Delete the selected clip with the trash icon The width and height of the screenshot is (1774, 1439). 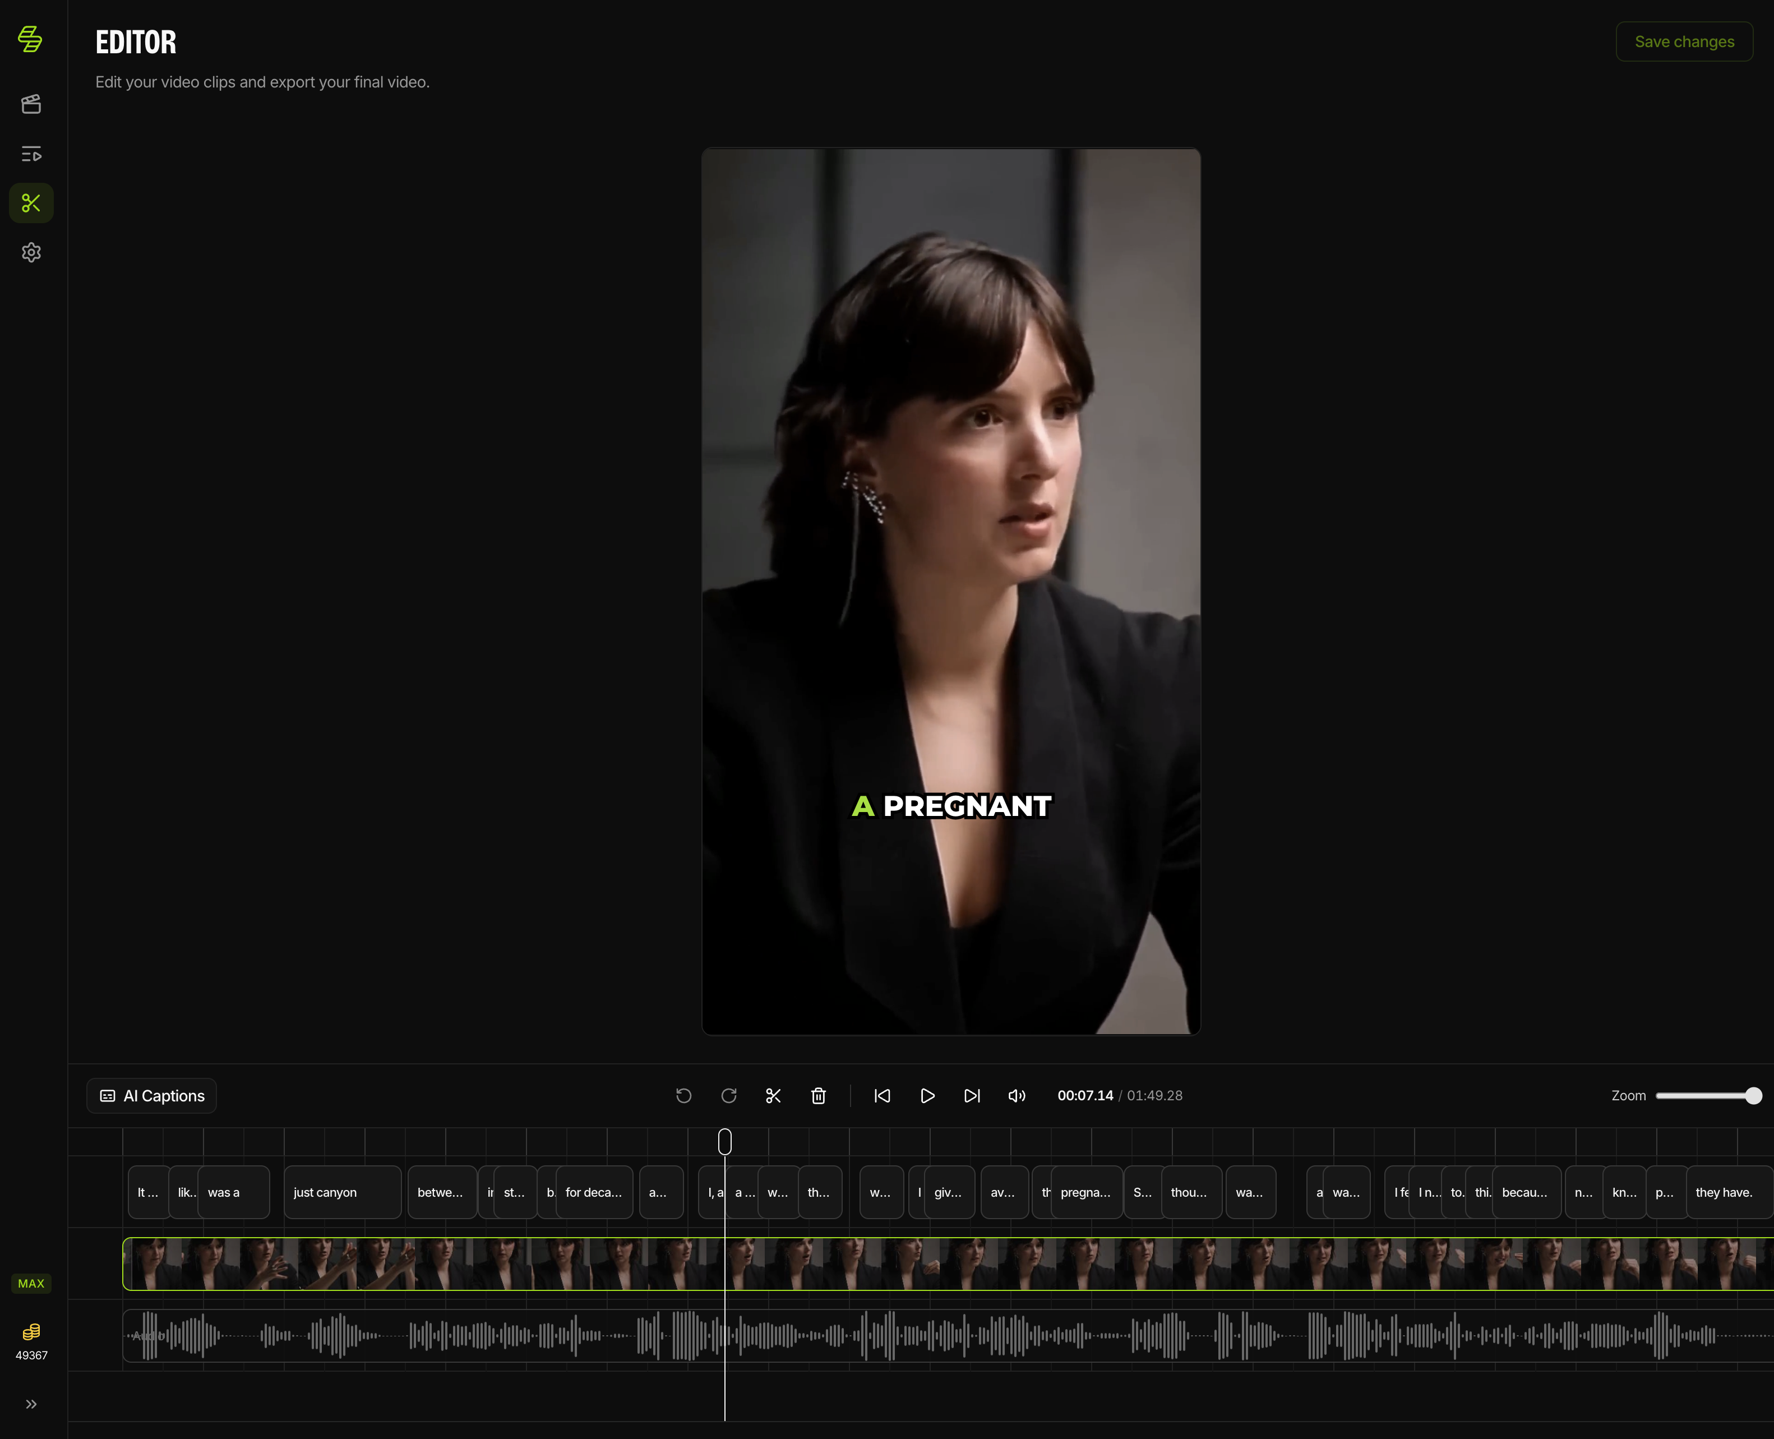(819, 1096)
